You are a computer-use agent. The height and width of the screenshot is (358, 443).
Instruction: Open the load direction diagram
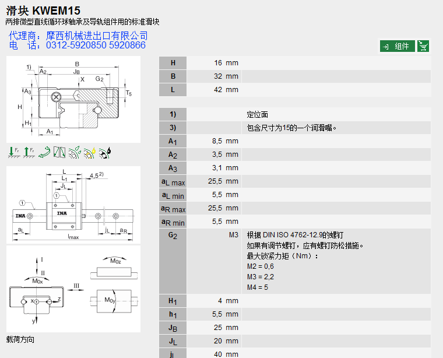pos(73,289)
